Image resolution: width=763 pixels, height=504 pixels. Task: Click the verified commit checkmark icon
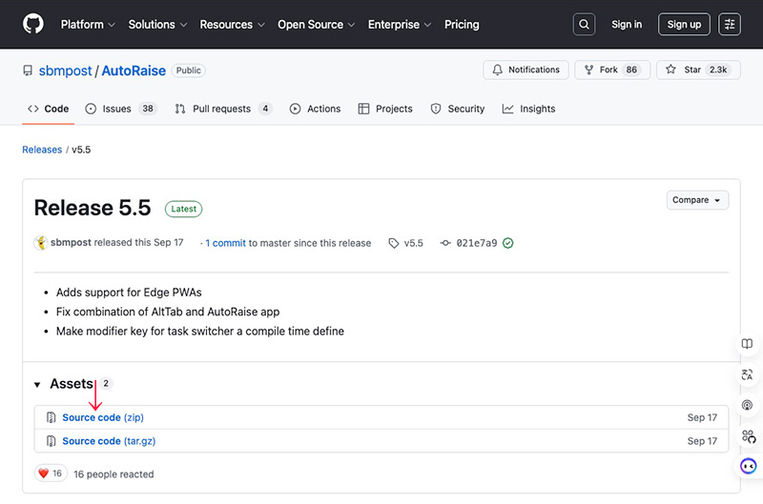click(x=508, y=243)
